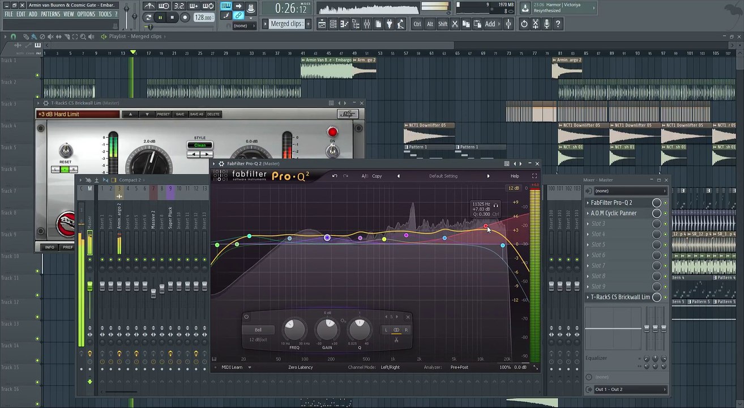Click the microphone recording icon

[546, 24]
